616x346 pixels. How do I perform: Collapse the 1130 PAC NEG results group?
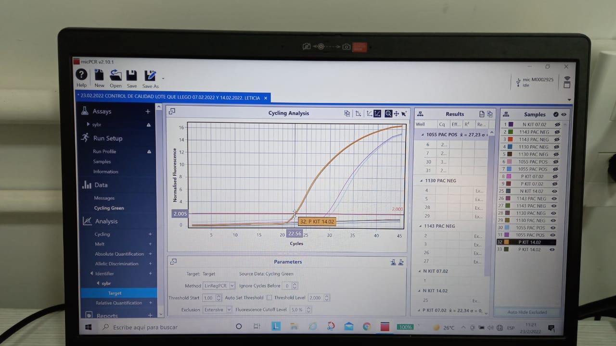(x=421, y=181)
